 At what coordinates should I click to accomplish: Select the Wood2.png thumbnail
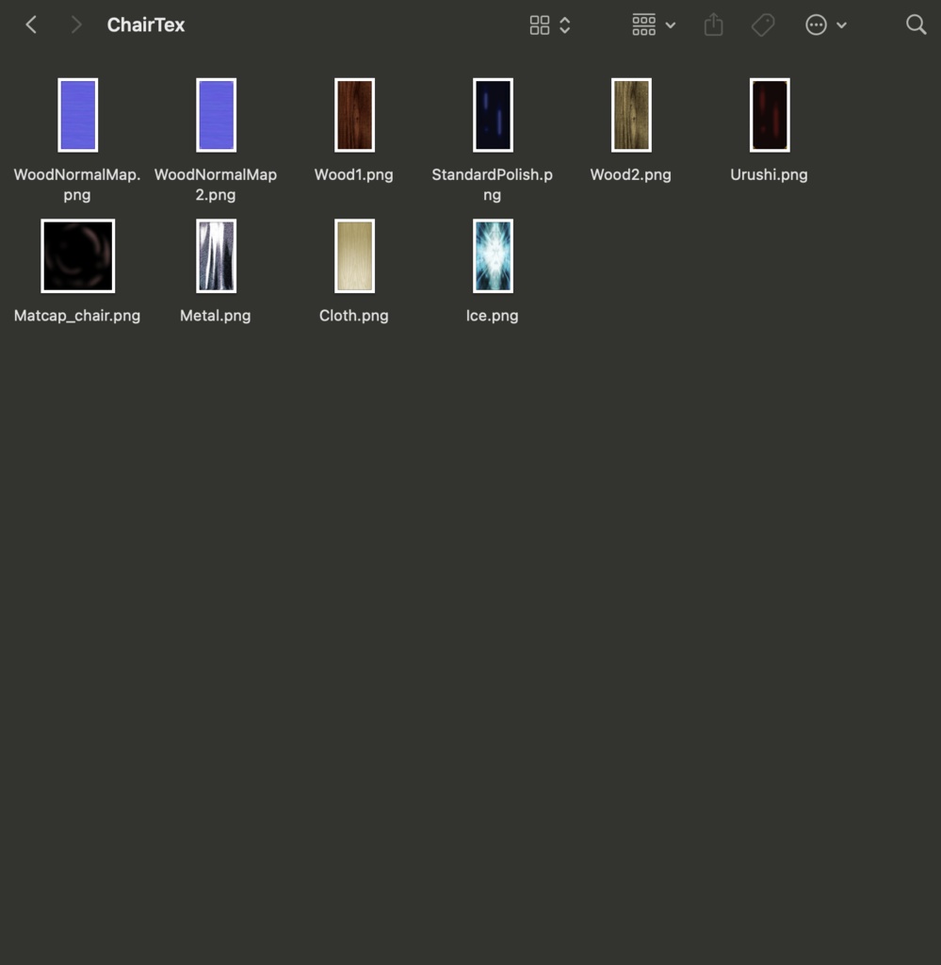631,115
